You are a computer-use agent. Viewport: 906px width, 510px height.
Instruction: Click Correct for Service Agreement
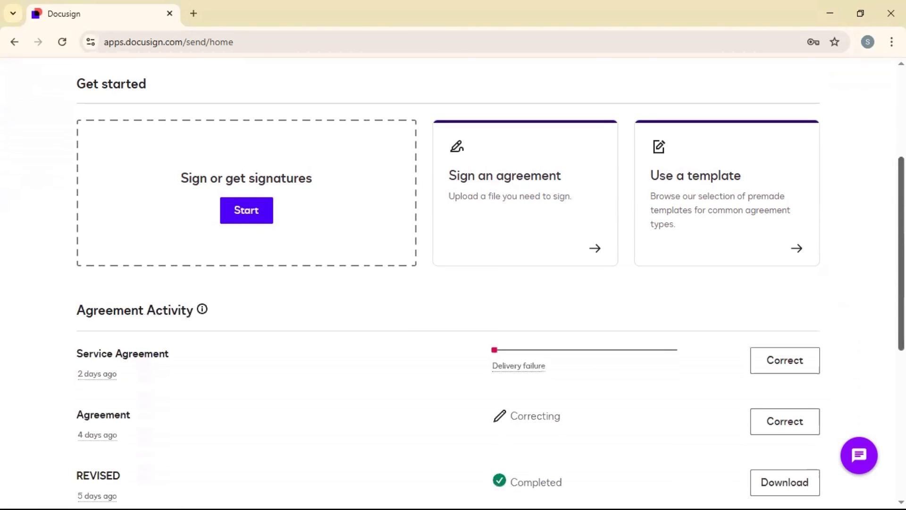coord(784,360)
